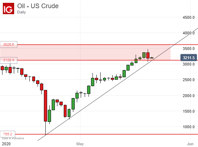Image resolution: width=198 pixels, height=147 pixels.
Task: Click the bottom red horizontal line at 755.2
Action: tap(107, 134)
